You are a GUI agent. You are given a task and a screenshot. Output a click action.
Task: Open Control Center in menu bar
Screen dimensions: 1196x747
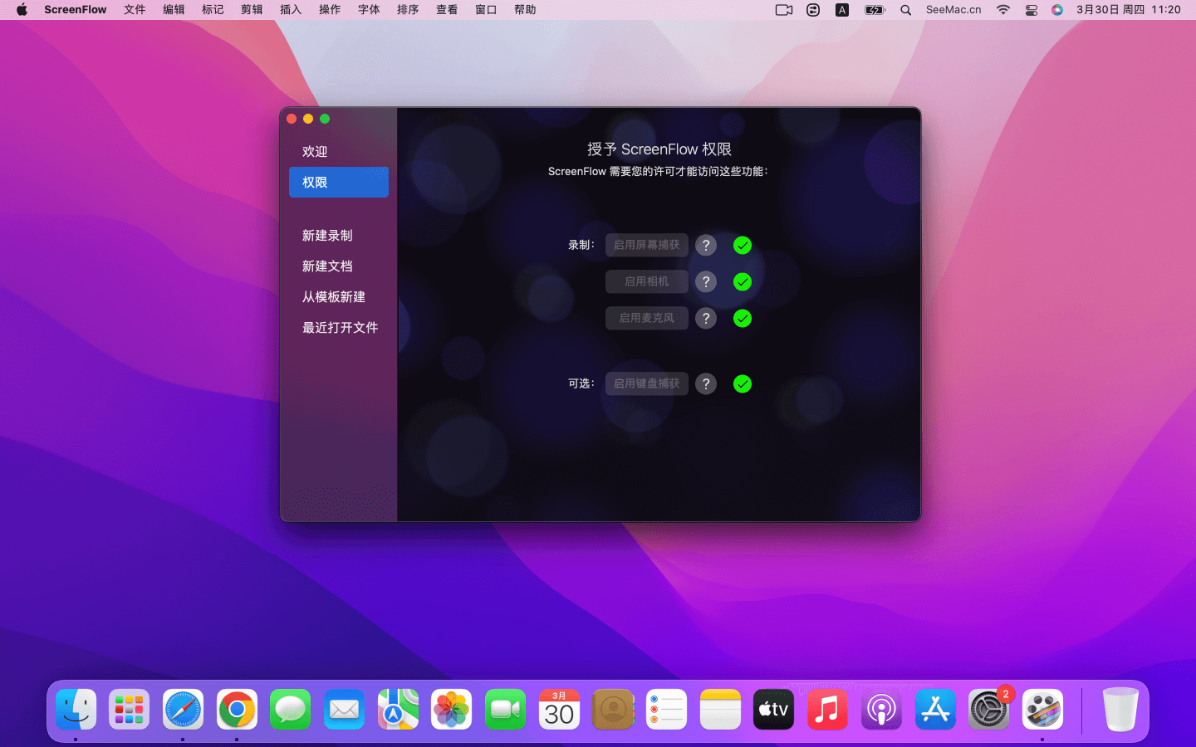[1031, 10]
